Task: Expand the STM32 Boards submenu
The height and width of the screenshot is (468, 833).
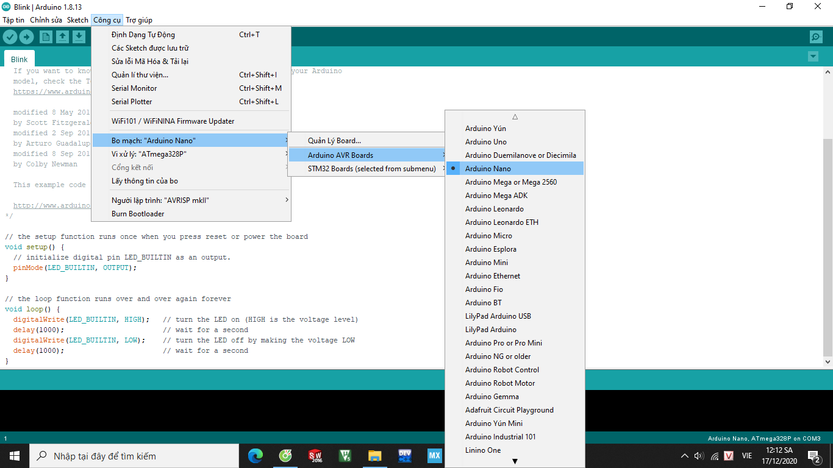Action: click(371, 169)
